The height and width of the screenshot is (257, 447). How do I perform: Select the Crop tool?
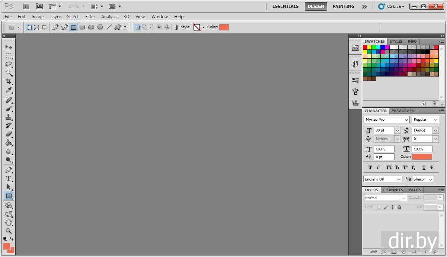coord(9,81)
